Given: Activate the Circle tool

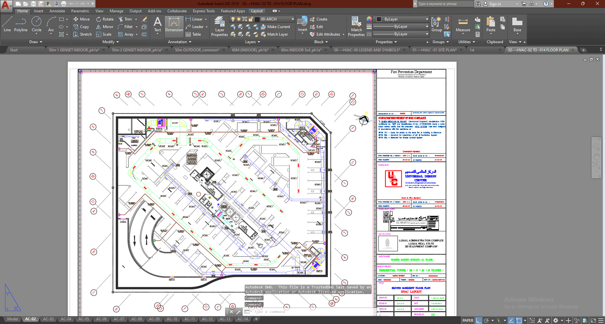Looking at the screenshot, I should 37,25.
